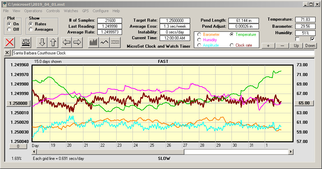Click the 0 button under left axis
Image resolution: width=322 pixels, height=169 pixels.
pos(18,146)
